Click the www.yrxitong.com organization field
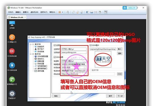This screenshot has width=153, height=106. coord(74,52)
